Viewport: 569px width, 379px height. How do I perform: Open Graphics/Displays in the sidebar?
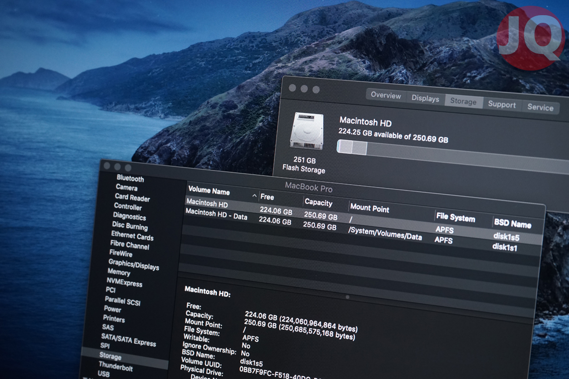click(x=134, y=264)
